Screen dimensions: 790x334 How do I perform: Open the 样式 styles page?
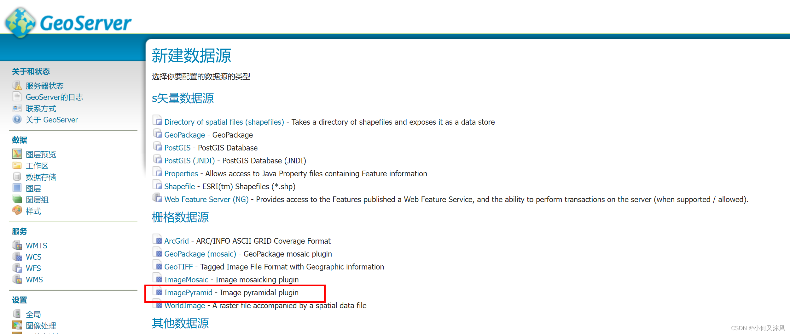[33, 211]
